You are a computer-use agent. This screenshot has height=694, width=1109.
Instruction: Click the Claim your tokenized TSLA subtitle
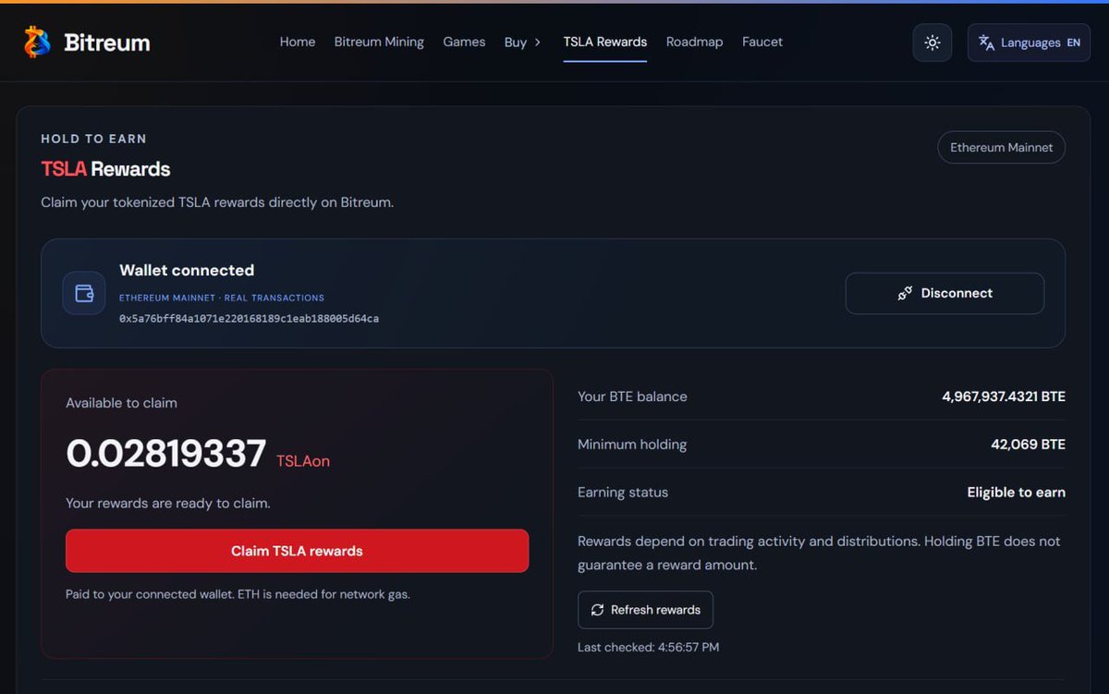[x=217, y=201]
